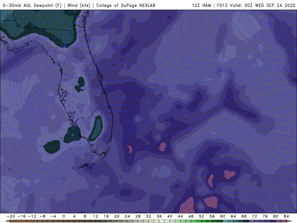Click the white color bar segment below the 36 label
Viewport: 297px width, 223px height.
click(162, 221)
